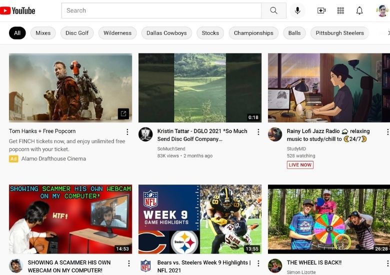
Task: Click the Simon Lizotte channel name
Action: click(301, 272)
